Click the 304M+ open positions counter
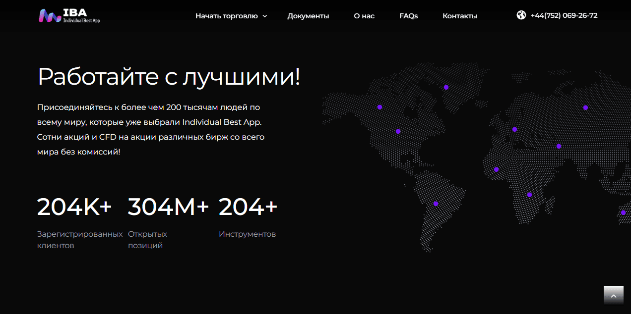Image resolution: width=631 pixels, height=314 pixels. point(168,207)
